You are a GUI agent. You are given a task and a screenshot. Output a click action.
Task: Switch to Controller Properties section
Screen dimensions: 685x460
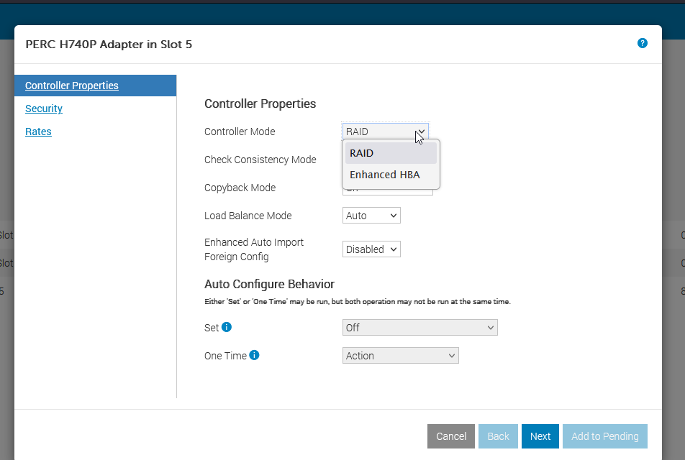coord(72,86)
